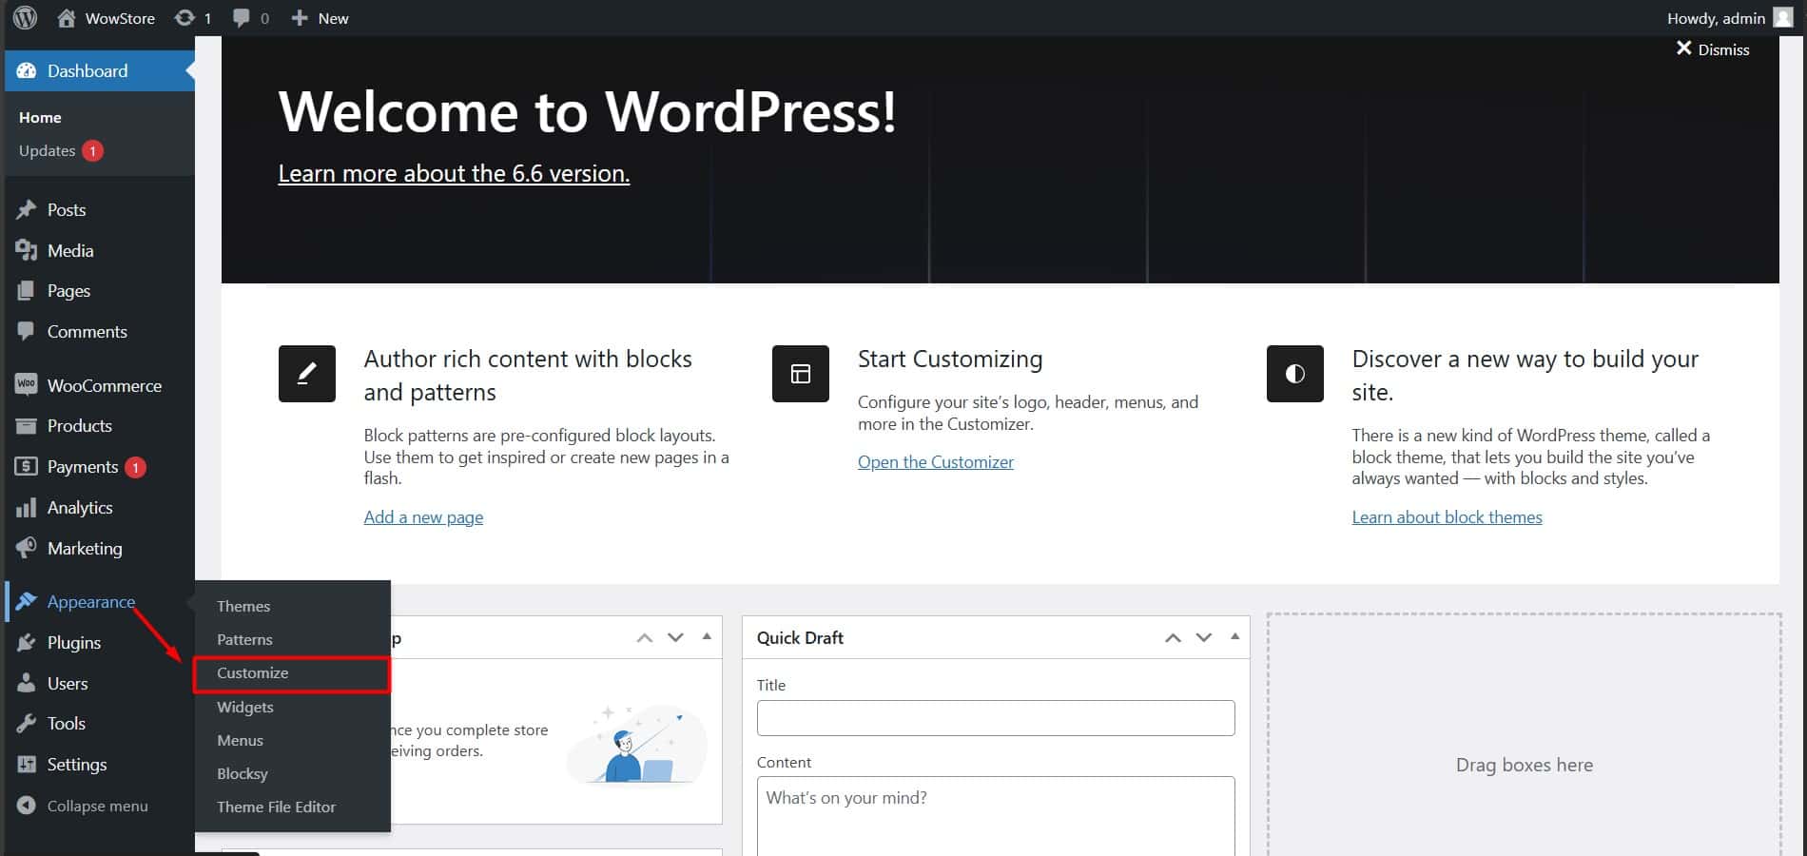Click the WooCommerce Woo icon
The height and width of the screenshot is (856, 1807).
27,385
